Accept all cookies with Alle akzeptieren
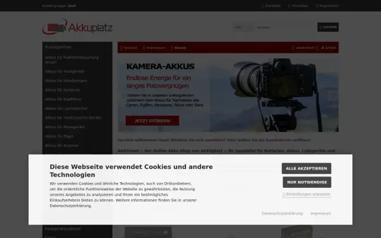 point(307,168)
